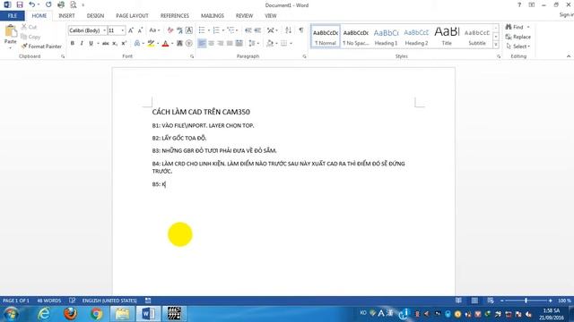Apply the Title style
The image size is (574, 322).
tap(447, 37)
